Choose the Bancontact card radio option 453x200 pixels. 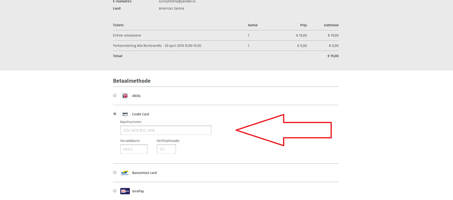click(x=115, y=172)
